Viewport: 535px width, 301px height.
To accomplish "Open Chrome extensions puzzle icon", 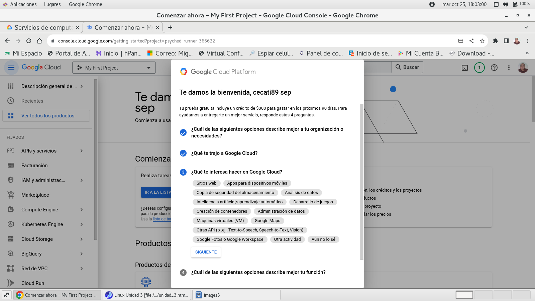I will pos(496,41).
